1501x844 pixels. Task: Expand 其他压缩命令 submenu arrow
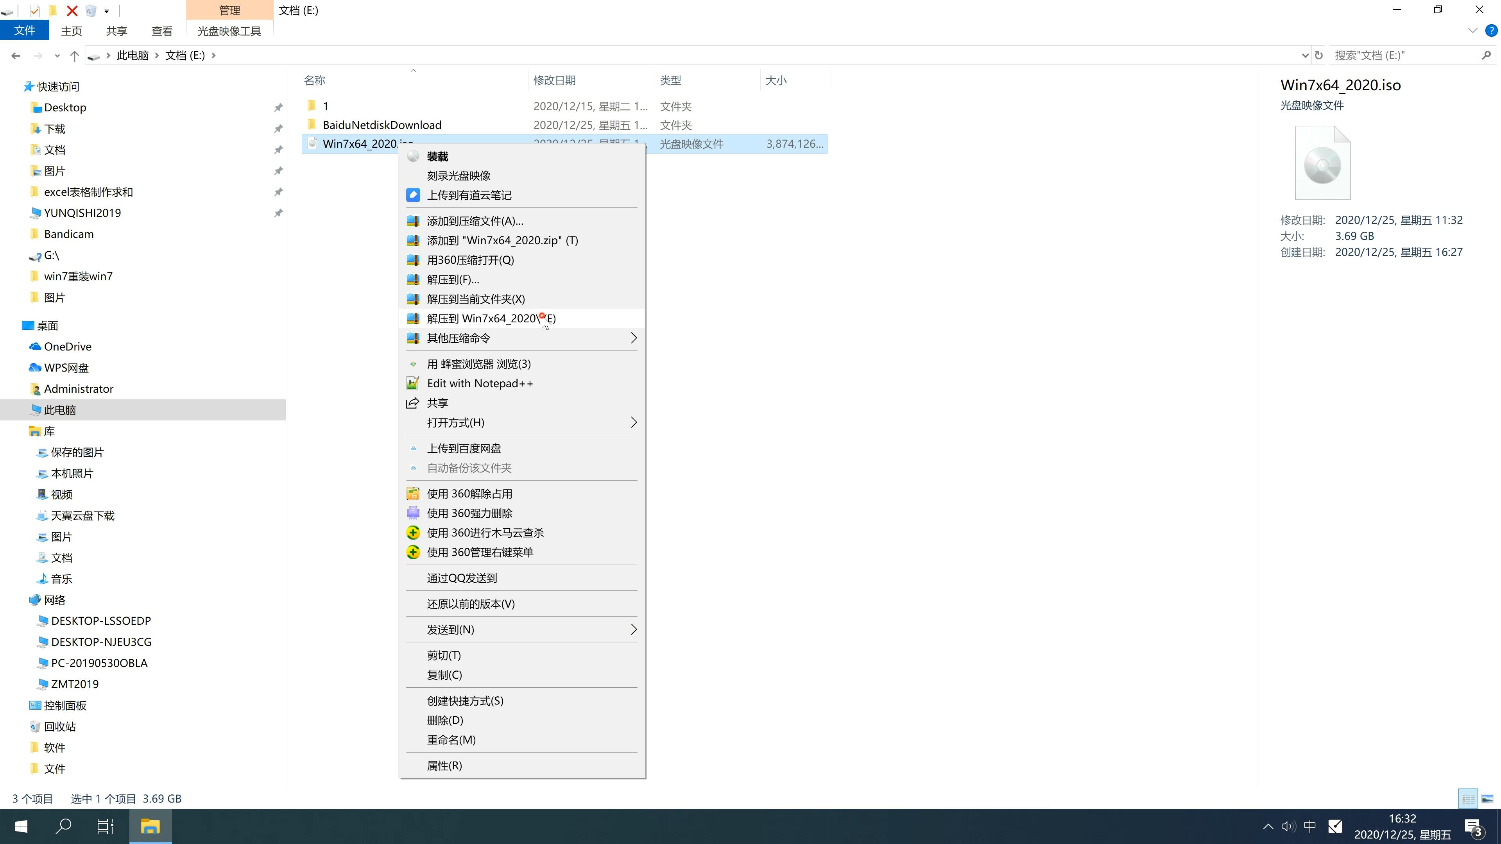pos(634,338)
